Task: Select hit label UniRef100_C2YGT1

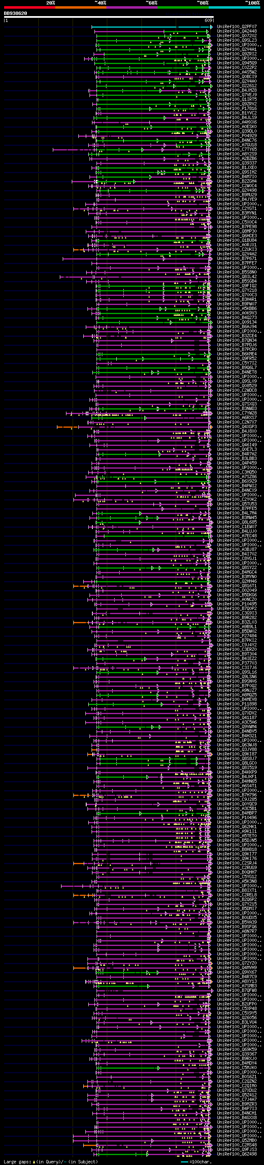Action: (236, 208)
